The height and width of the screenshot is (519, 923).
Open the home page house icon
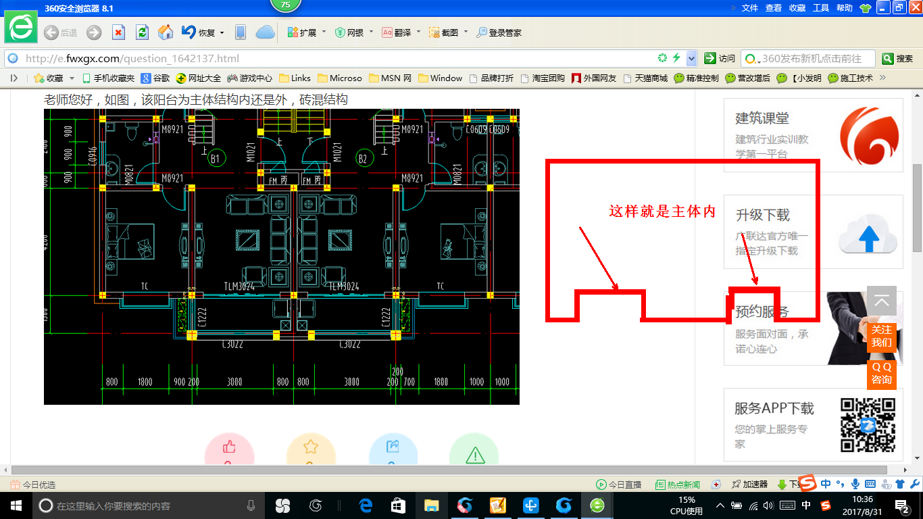pyautogui.click(x=165, y=32)
